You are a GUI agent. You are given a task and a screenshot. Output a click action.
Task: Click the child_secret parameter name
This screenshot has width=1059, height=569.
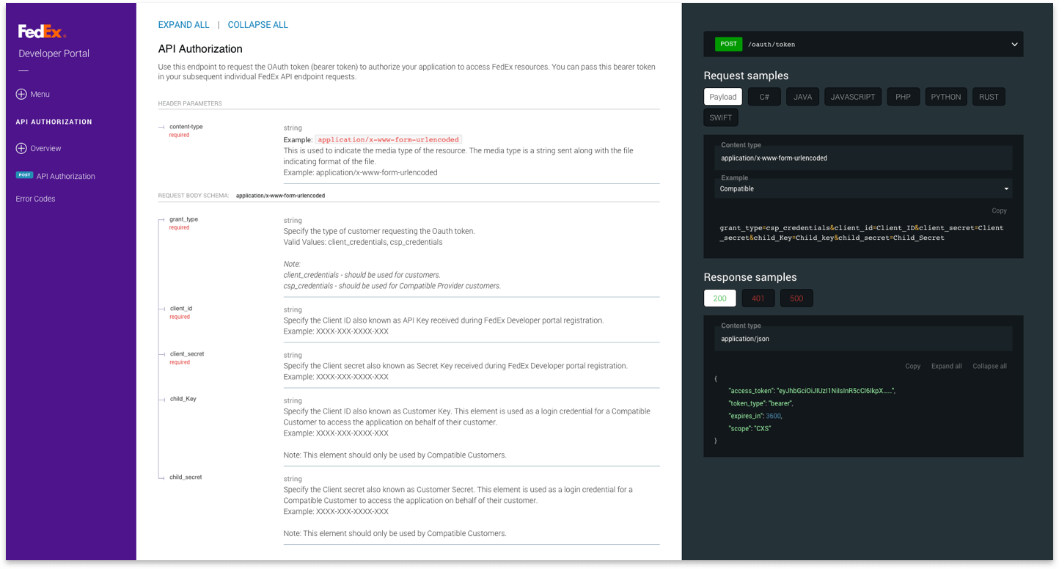point(186,477)
